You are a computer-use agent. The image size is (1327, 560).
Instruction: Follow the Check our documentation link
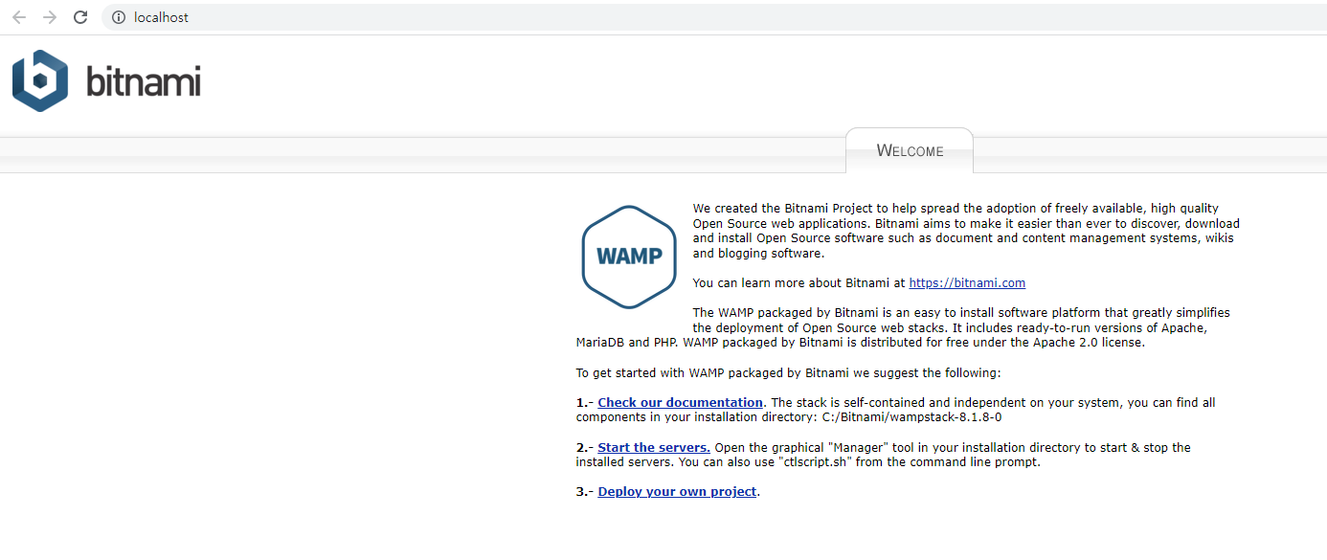(680, 402)
